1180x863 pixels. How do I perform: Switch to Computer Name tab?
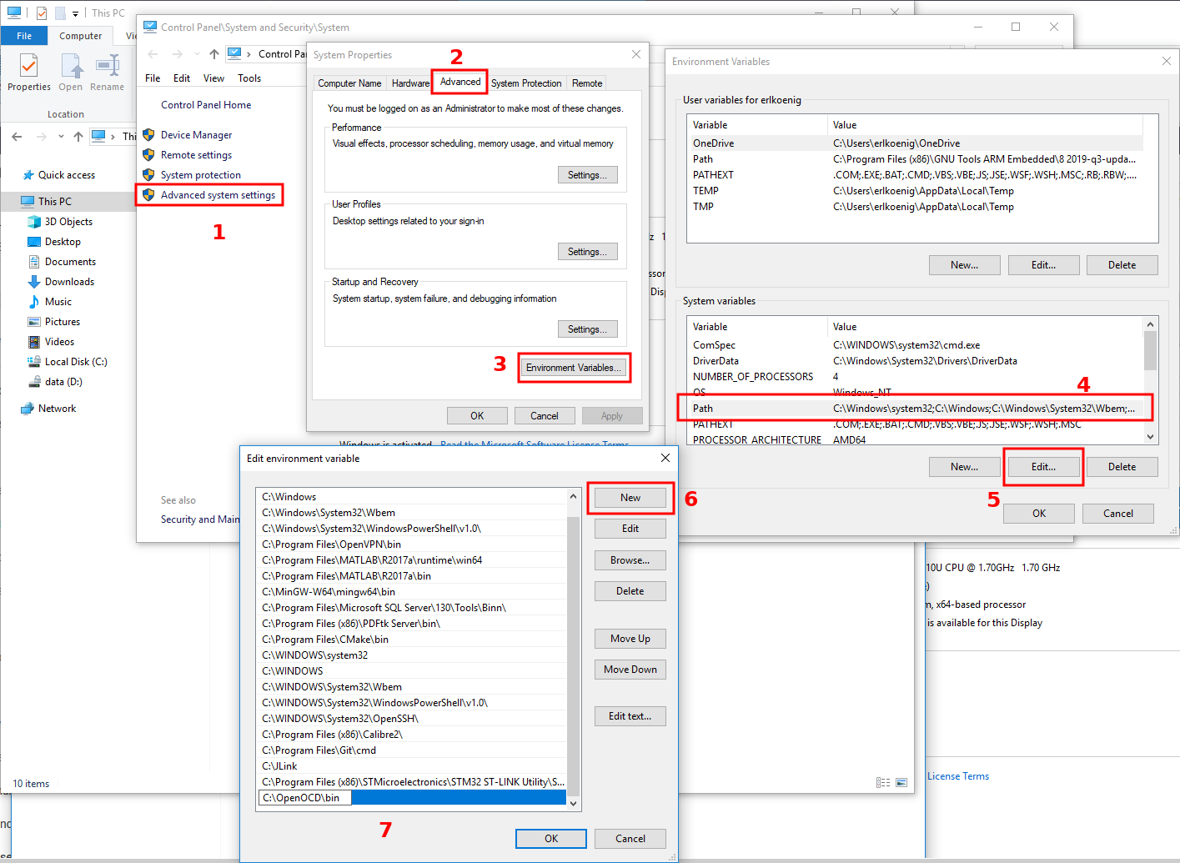point(349,83)
